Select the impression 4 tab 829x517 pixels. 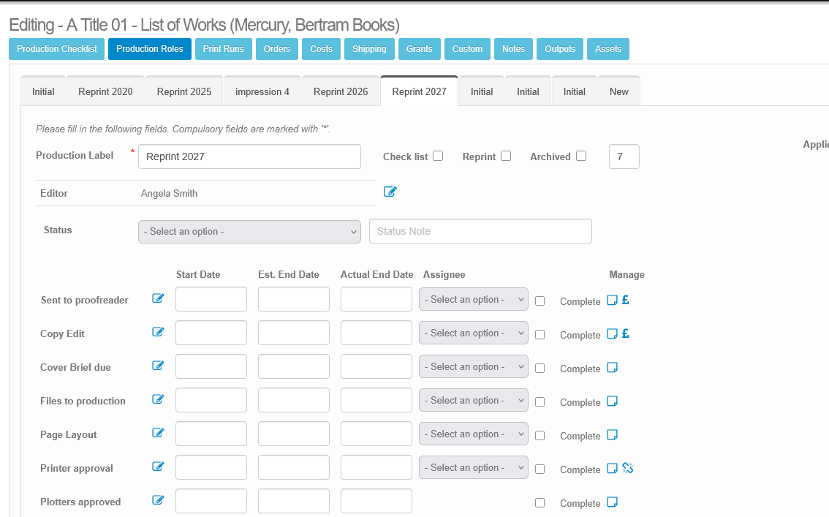coord(262,91)
